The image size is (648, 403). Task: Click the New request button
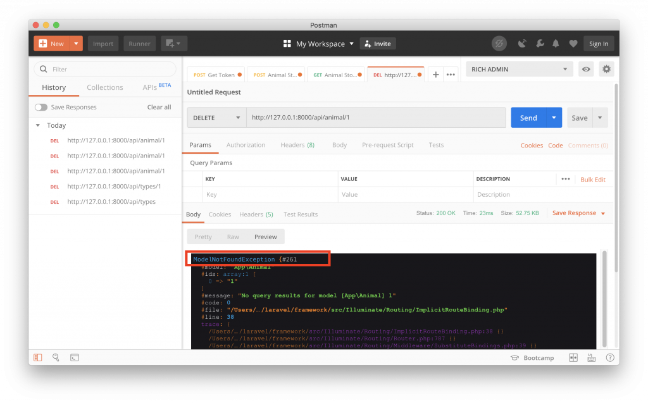click(52, 44)
